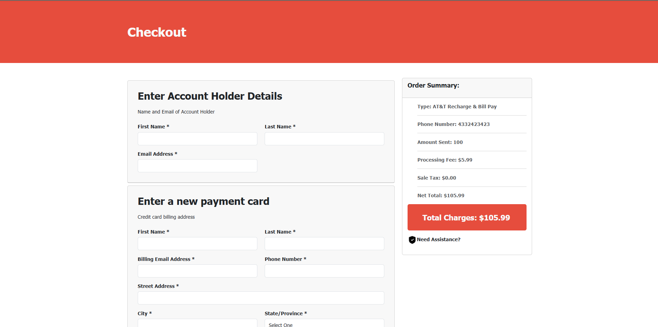This screenshot has width=658, height=327.
Task: Click Type: AT&T Recharge & Bill Pay
Action: (457, 107)
